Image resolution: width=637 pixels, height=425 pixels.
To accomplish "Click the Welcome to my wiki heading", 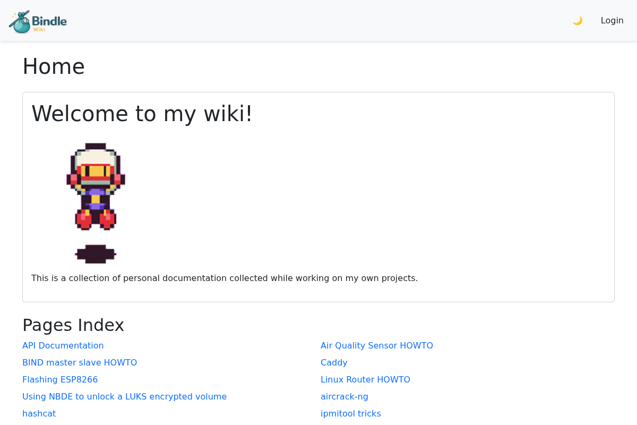I will tap(142, 114).
